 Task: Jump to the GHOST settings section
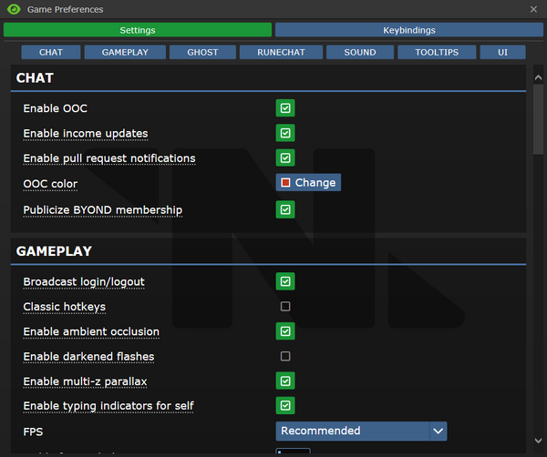[202, 52]
